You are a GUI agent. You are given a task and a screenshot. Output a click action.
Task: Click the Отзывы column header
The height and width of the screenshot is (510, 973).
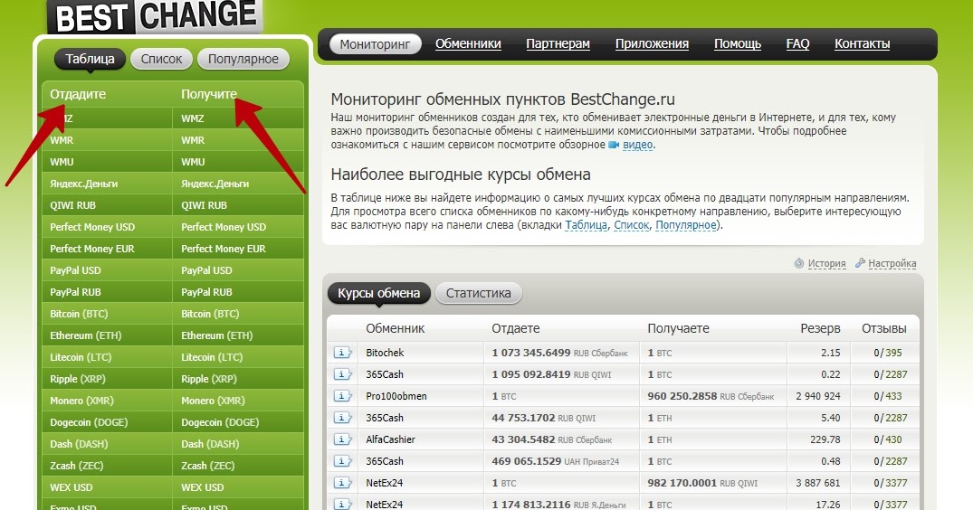[x=884, y=328]
